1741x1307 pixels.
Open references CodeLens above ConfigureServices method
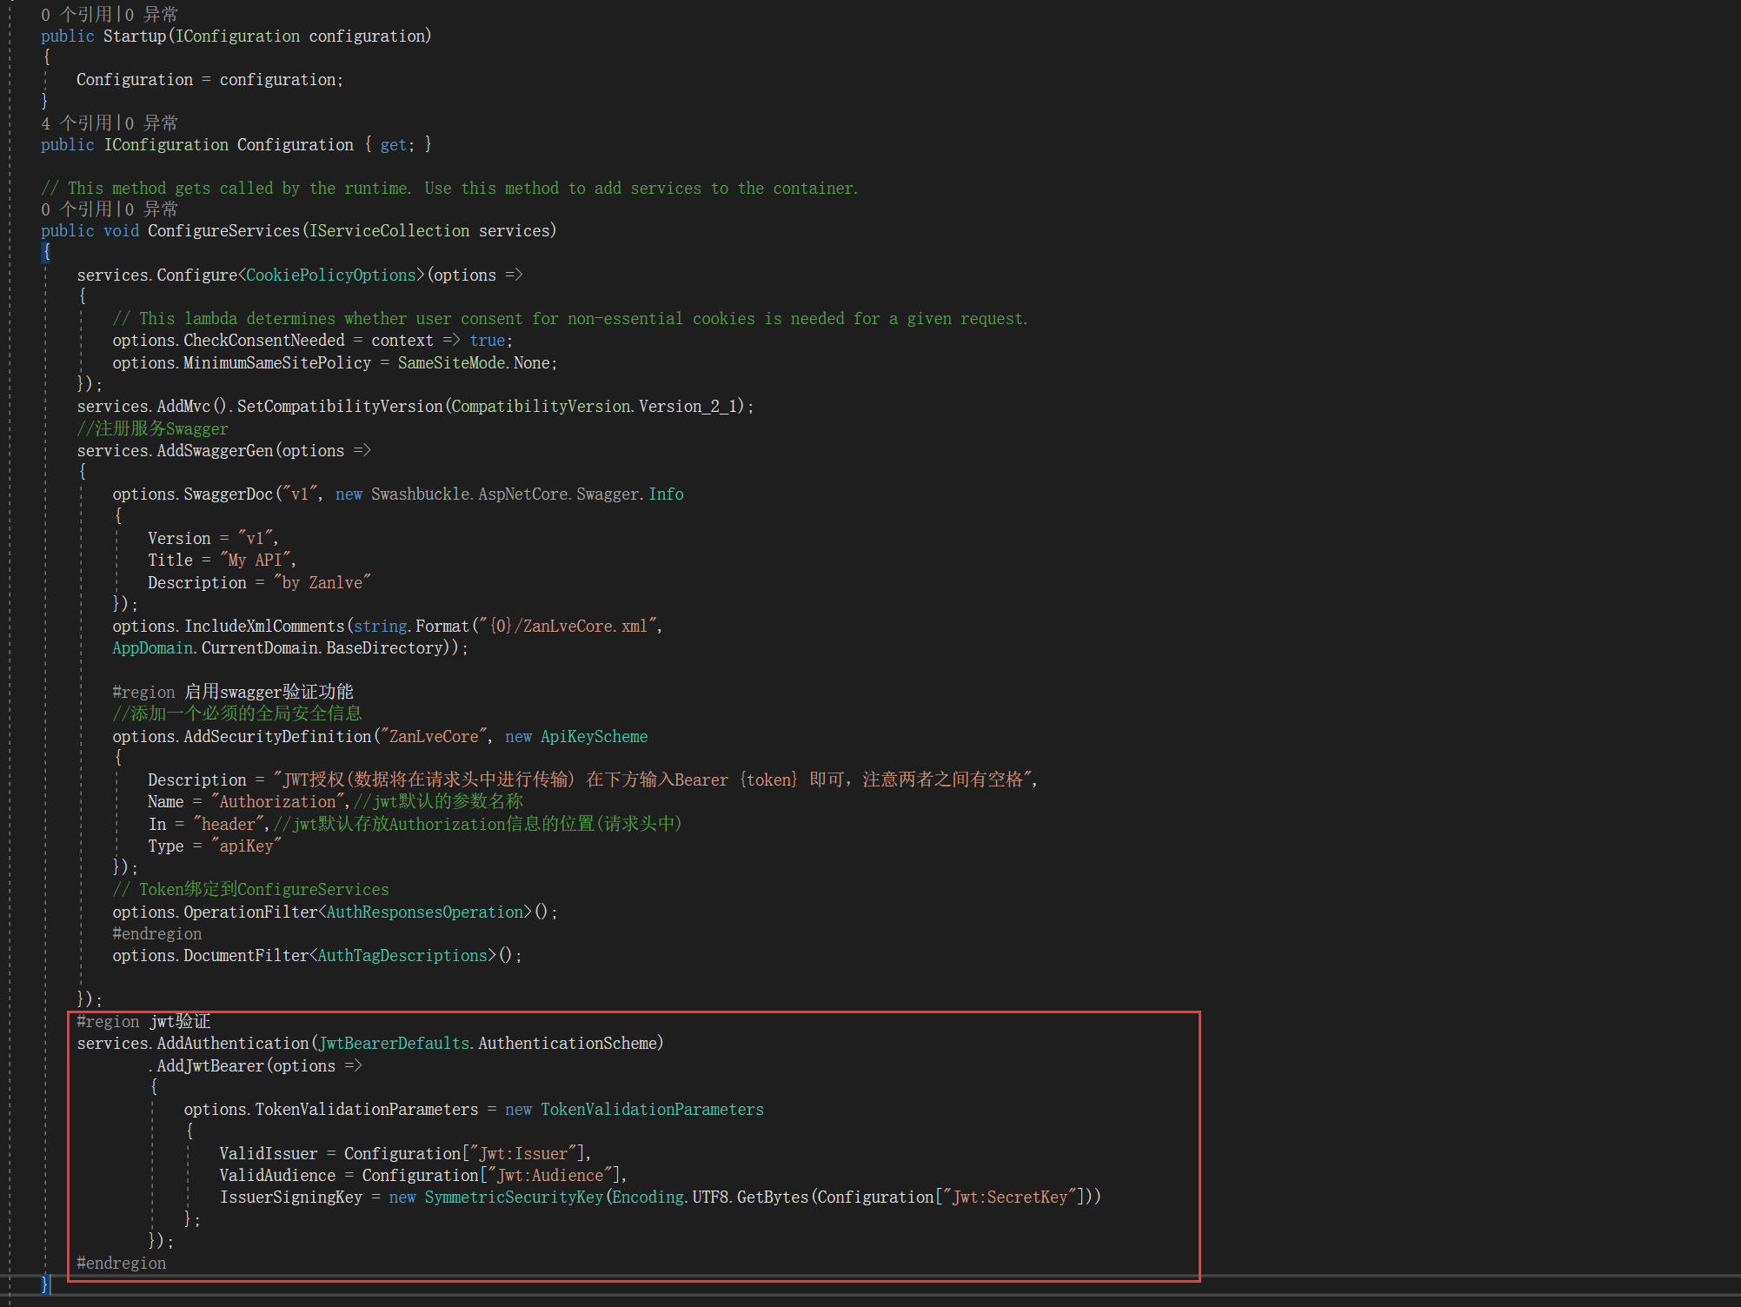tap(76, 209)
